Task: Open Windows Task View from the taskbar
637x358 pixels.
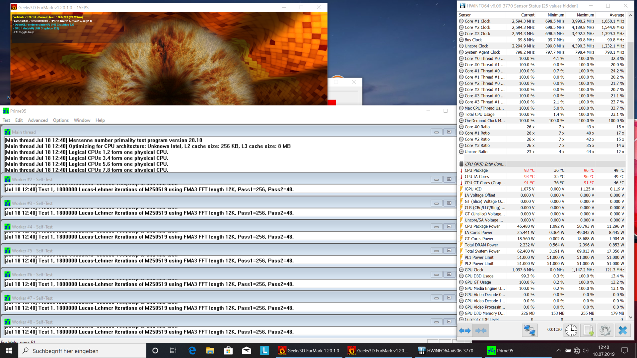Action: point(173,351)
